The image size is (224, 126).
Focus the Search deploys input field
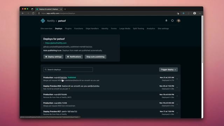click(x=68, y=70)
